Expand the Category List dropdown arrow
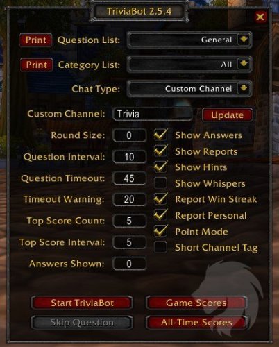Screen dimensions: 279x347 coord(244,64)
